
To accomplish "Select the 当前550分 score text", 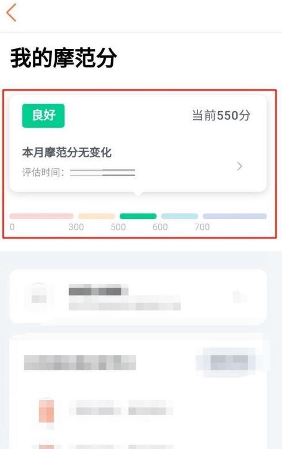I will point(221,115).
